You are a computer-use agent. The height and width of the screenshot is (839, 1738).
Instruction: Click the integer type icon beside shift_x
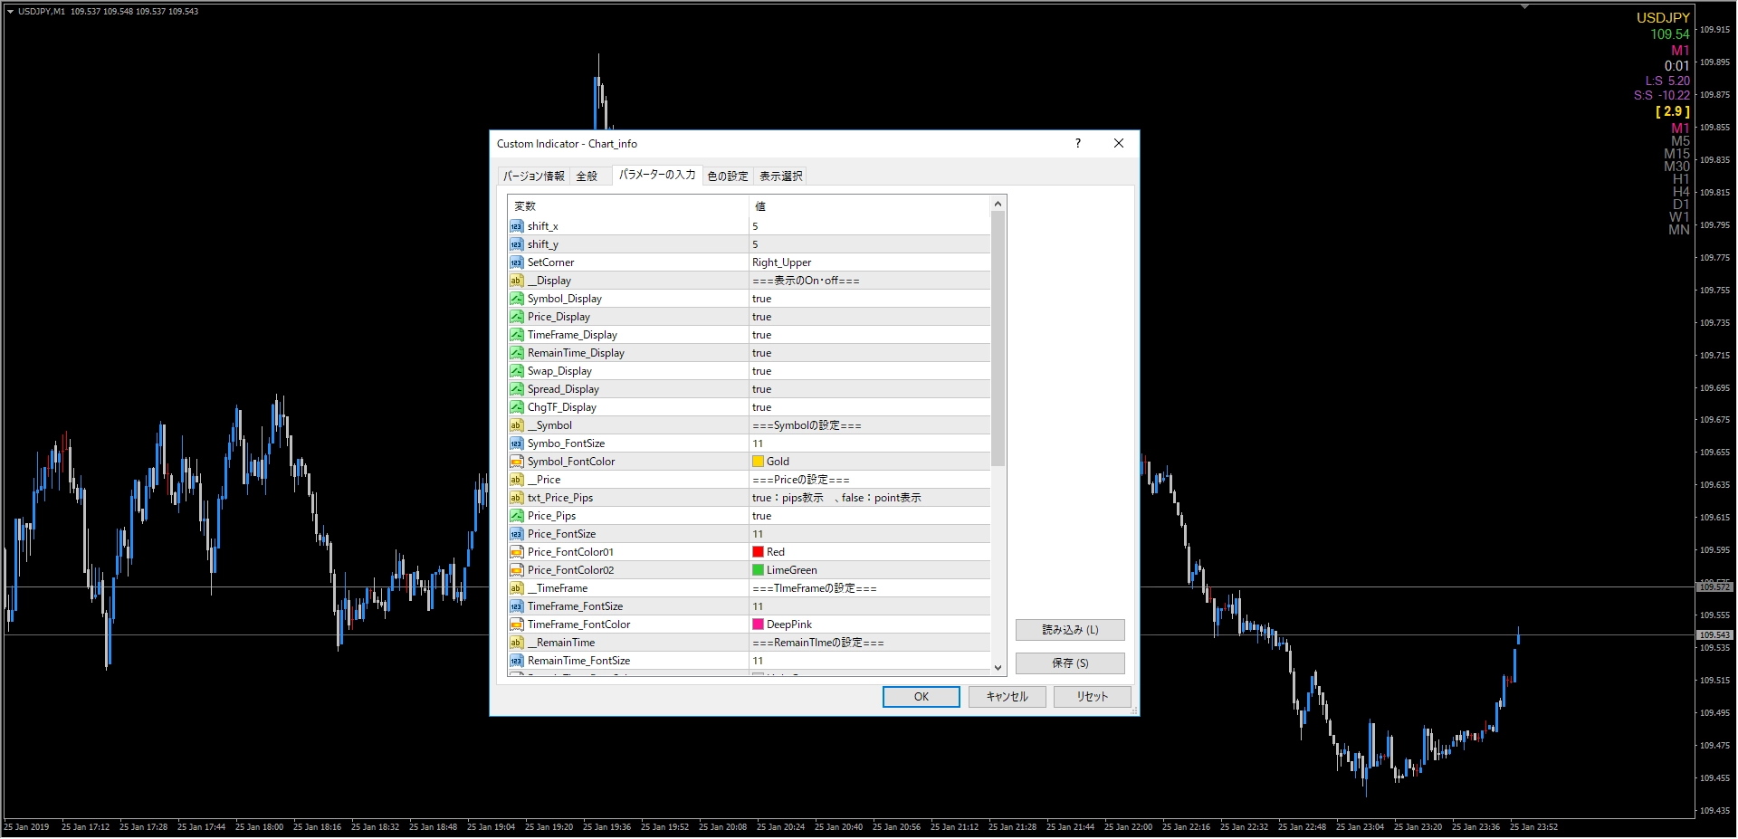coord(517,225)
